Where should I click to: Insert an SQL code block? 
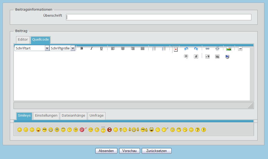click(217, 56)
